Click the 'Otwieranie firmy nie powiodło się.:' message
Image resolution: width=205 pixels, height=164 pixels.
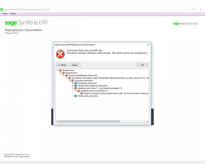tap(85, 50)
